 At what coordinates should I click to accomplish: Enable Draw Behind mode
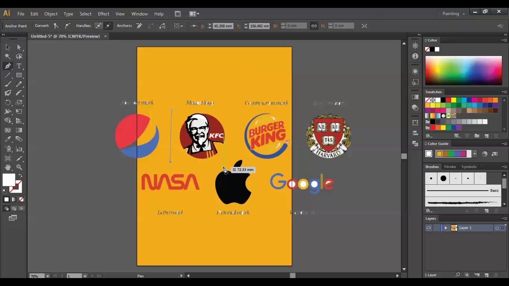[14, 209]
